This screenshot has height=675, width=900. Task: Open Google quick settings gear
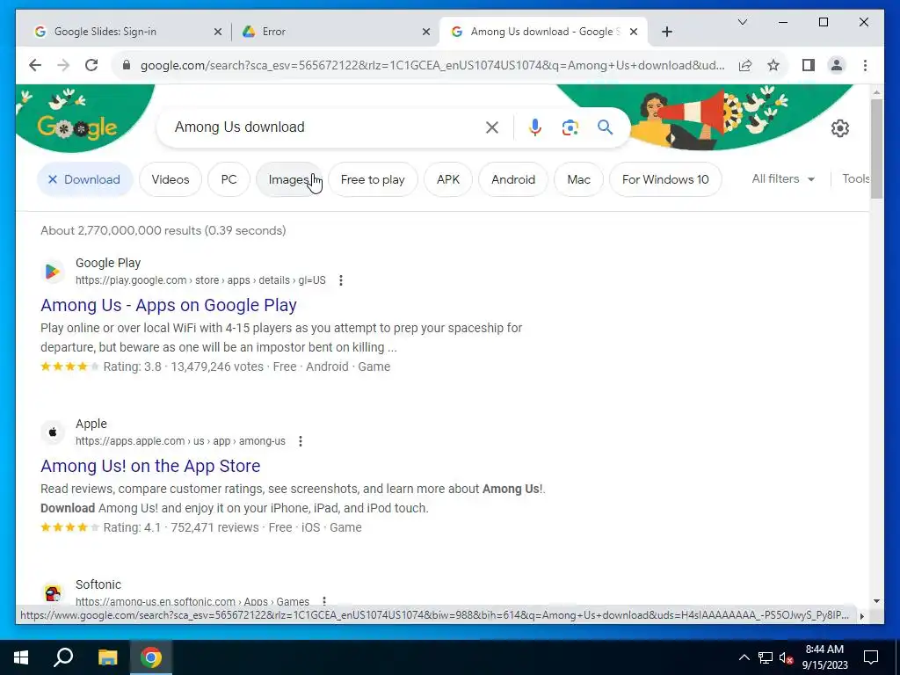coord(839,128)
